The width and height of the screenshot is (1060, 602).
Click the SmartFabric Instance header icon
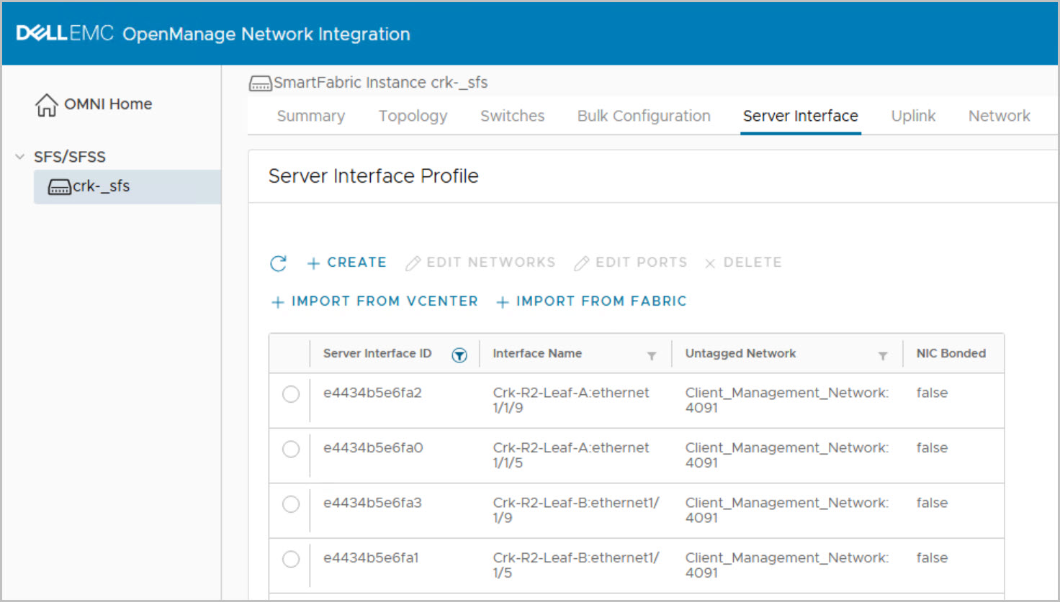coord(260,83)
